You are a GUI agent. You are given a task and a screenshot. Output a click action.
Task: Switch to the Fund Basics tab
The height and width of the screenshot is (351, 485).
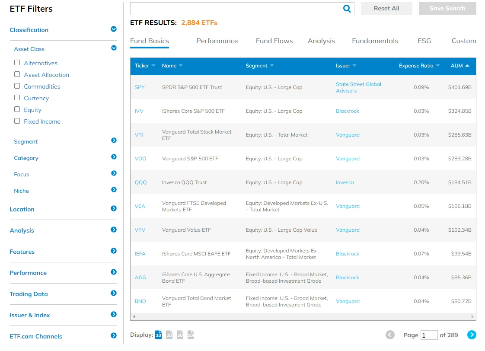150,41
